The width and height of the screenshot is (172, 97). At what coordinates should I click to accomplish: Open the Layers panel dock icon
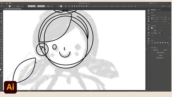click(x=149, y=39)
